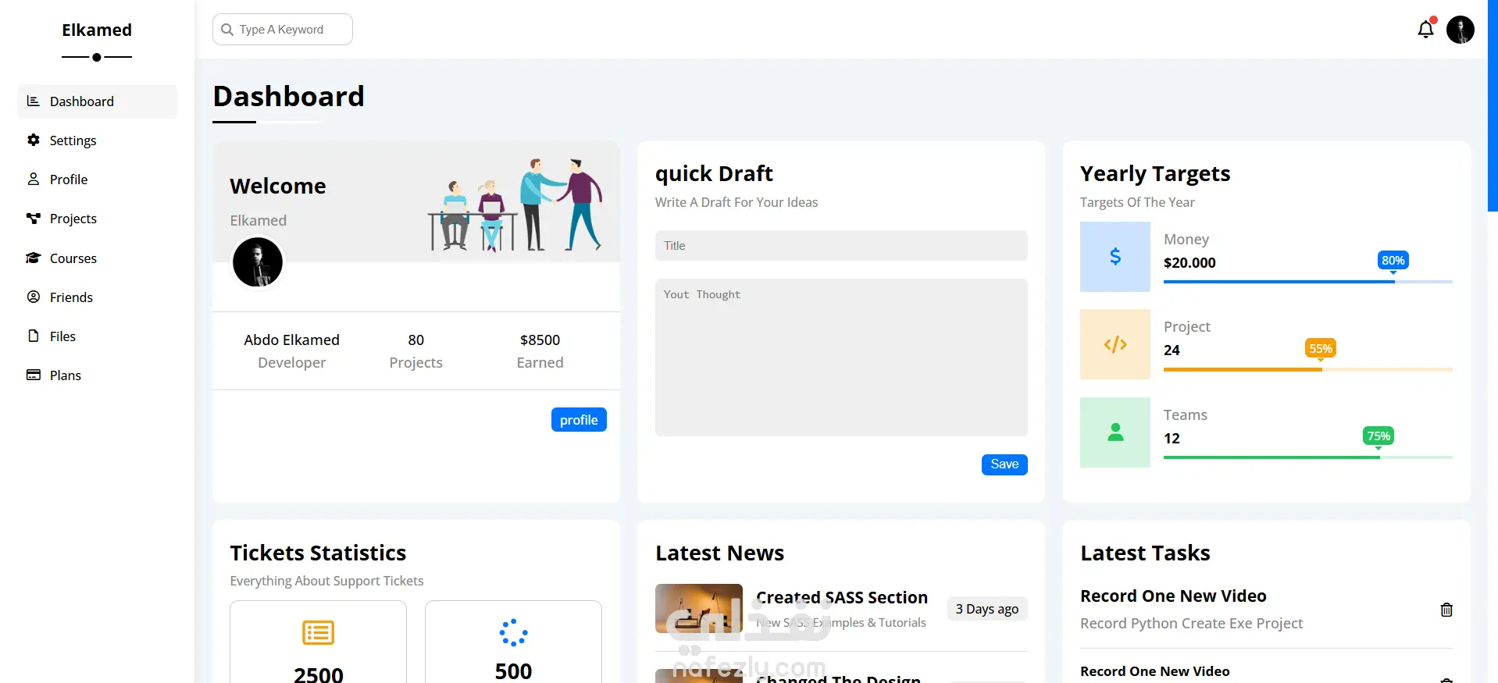The width and height of the screenshot is (1498, 683).
Task: Select Courses from the sidebar
Action: (98, 258)
